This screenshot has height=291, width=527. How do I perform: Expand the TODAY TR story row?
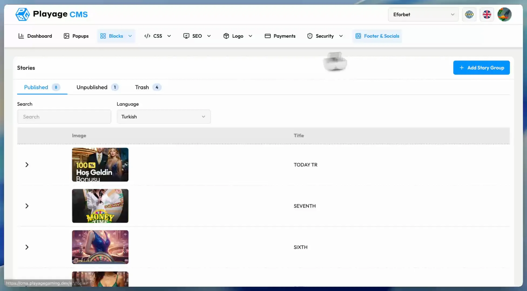pyautogui.click(x=27, y=165)
